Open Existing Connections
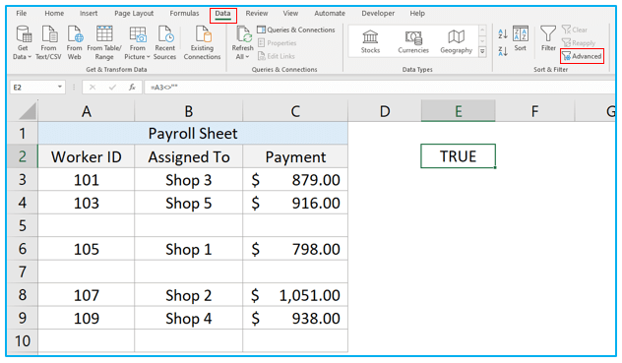The image size is (622, 363). (202, 43)
